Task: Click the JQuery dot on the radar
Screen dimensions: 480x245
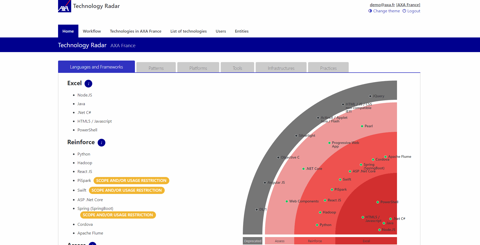Action: point(370,96)
